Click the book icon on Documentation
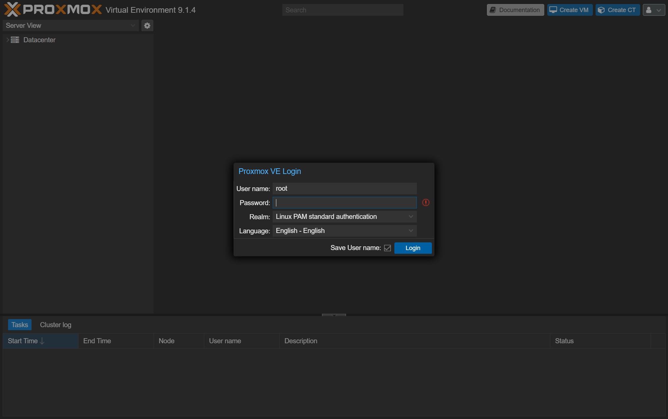The width and height of the screenshot is (668, 419). click(492, 10)
